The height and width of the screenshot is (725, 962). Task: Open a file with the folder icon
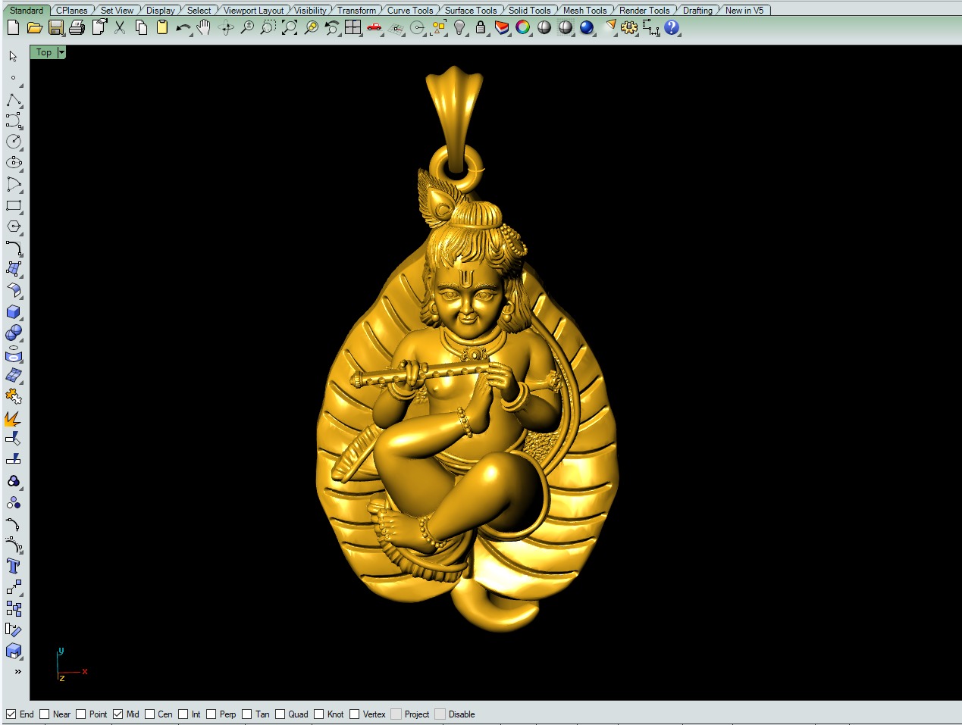(x=34, y=28)
